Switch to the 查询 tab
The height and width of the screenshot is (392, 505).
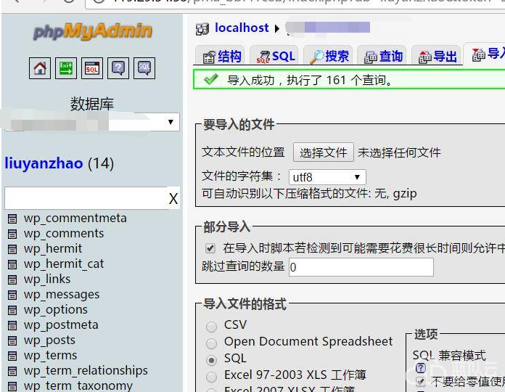click(382, 57)
